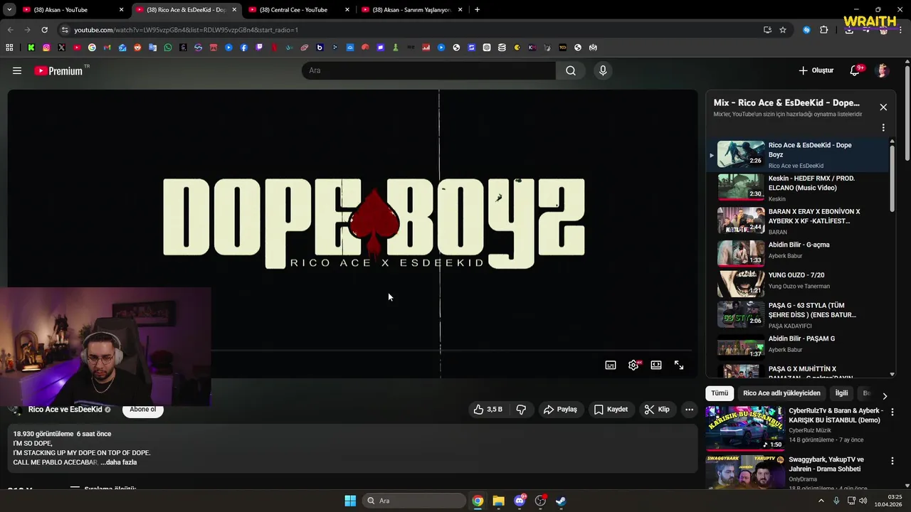Go back in browser history
Viewport: 911px width, 512px height.
[x=10, y=30]
